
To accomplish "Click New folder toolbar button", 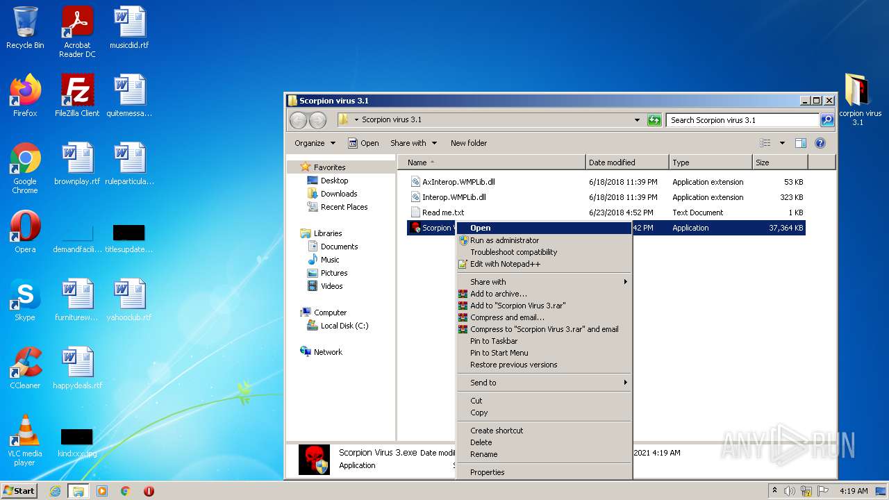I will [x=469, y=143].
